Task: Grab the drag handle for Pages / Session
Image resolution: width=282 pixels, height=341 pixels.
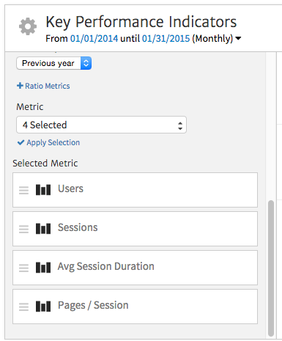Action: [x=23, y=307]
